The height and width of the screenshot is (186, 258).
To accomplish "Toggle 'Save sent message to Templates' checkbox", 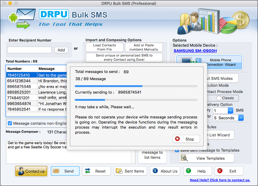I will coord(177,151).
